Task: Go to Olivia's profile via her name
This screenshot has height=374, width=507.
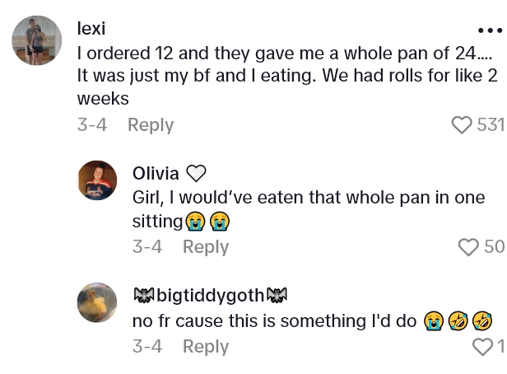Action: click(156, 173)
